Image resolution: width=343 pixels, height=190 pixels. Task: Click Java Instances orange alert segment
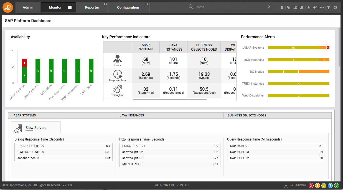(x=324, y=59)
